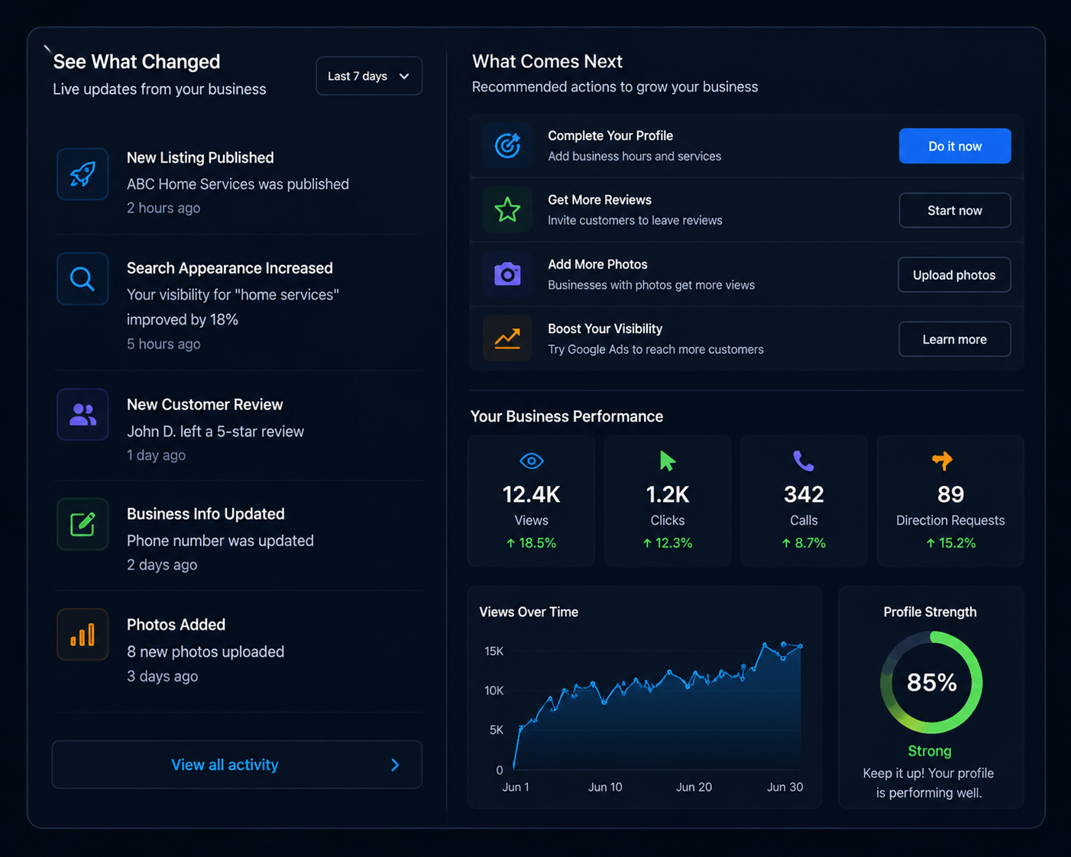Click the 15.2% increase under Direction Requests
The width and height of the screenshot is (1071, 857).
coord(950,543)
